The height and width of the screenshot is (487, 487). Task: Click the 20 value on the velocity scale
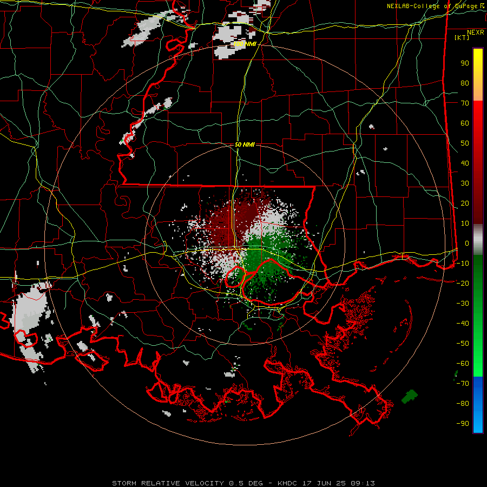(x=465, y=203)
